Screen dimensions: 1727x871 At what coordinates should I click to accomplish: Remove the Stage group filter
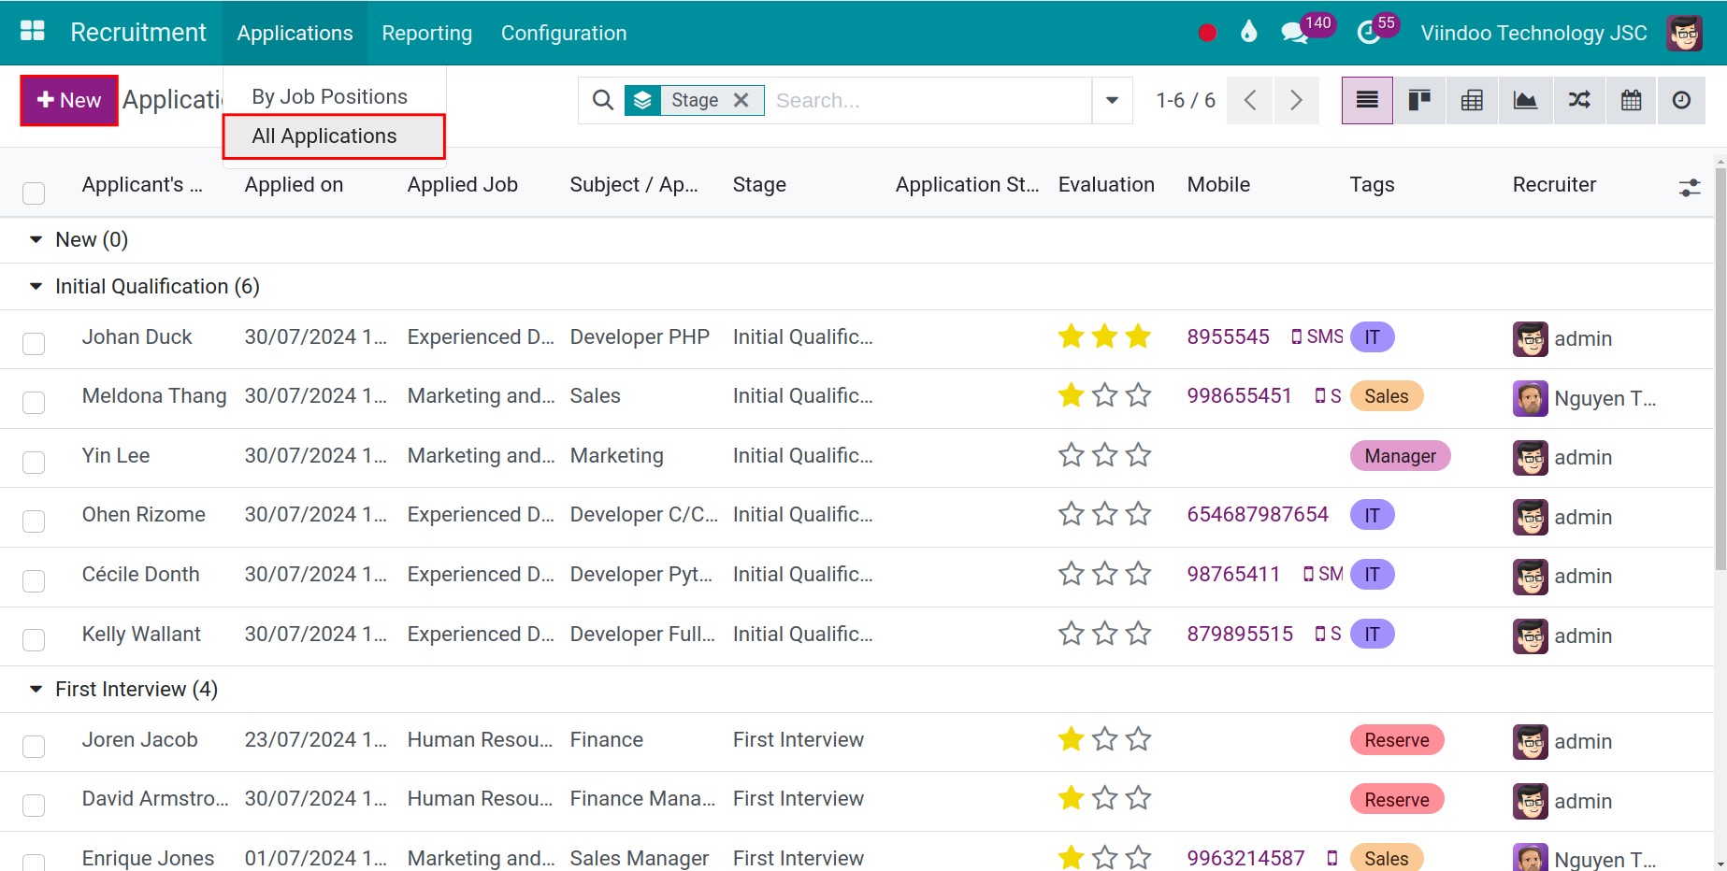pos(741,100)
